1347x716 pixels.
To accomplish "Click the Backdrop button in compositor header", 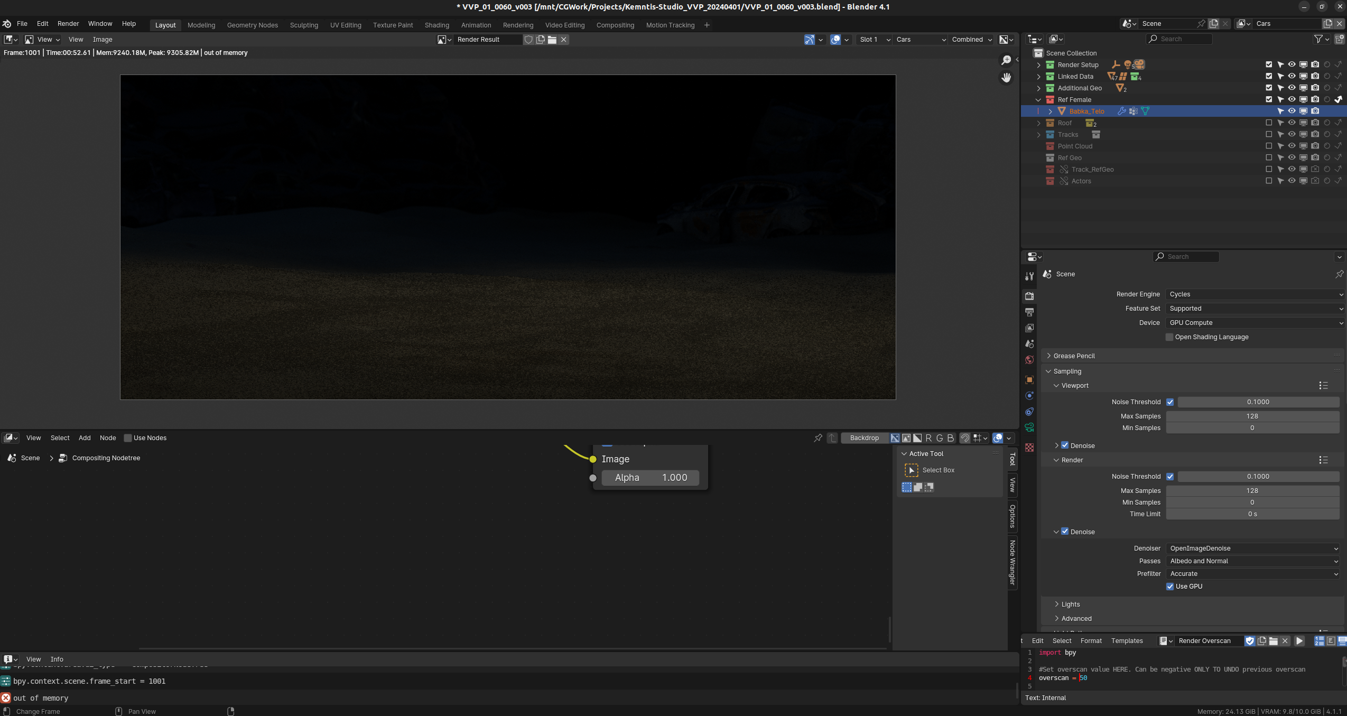I will [864, 438].
